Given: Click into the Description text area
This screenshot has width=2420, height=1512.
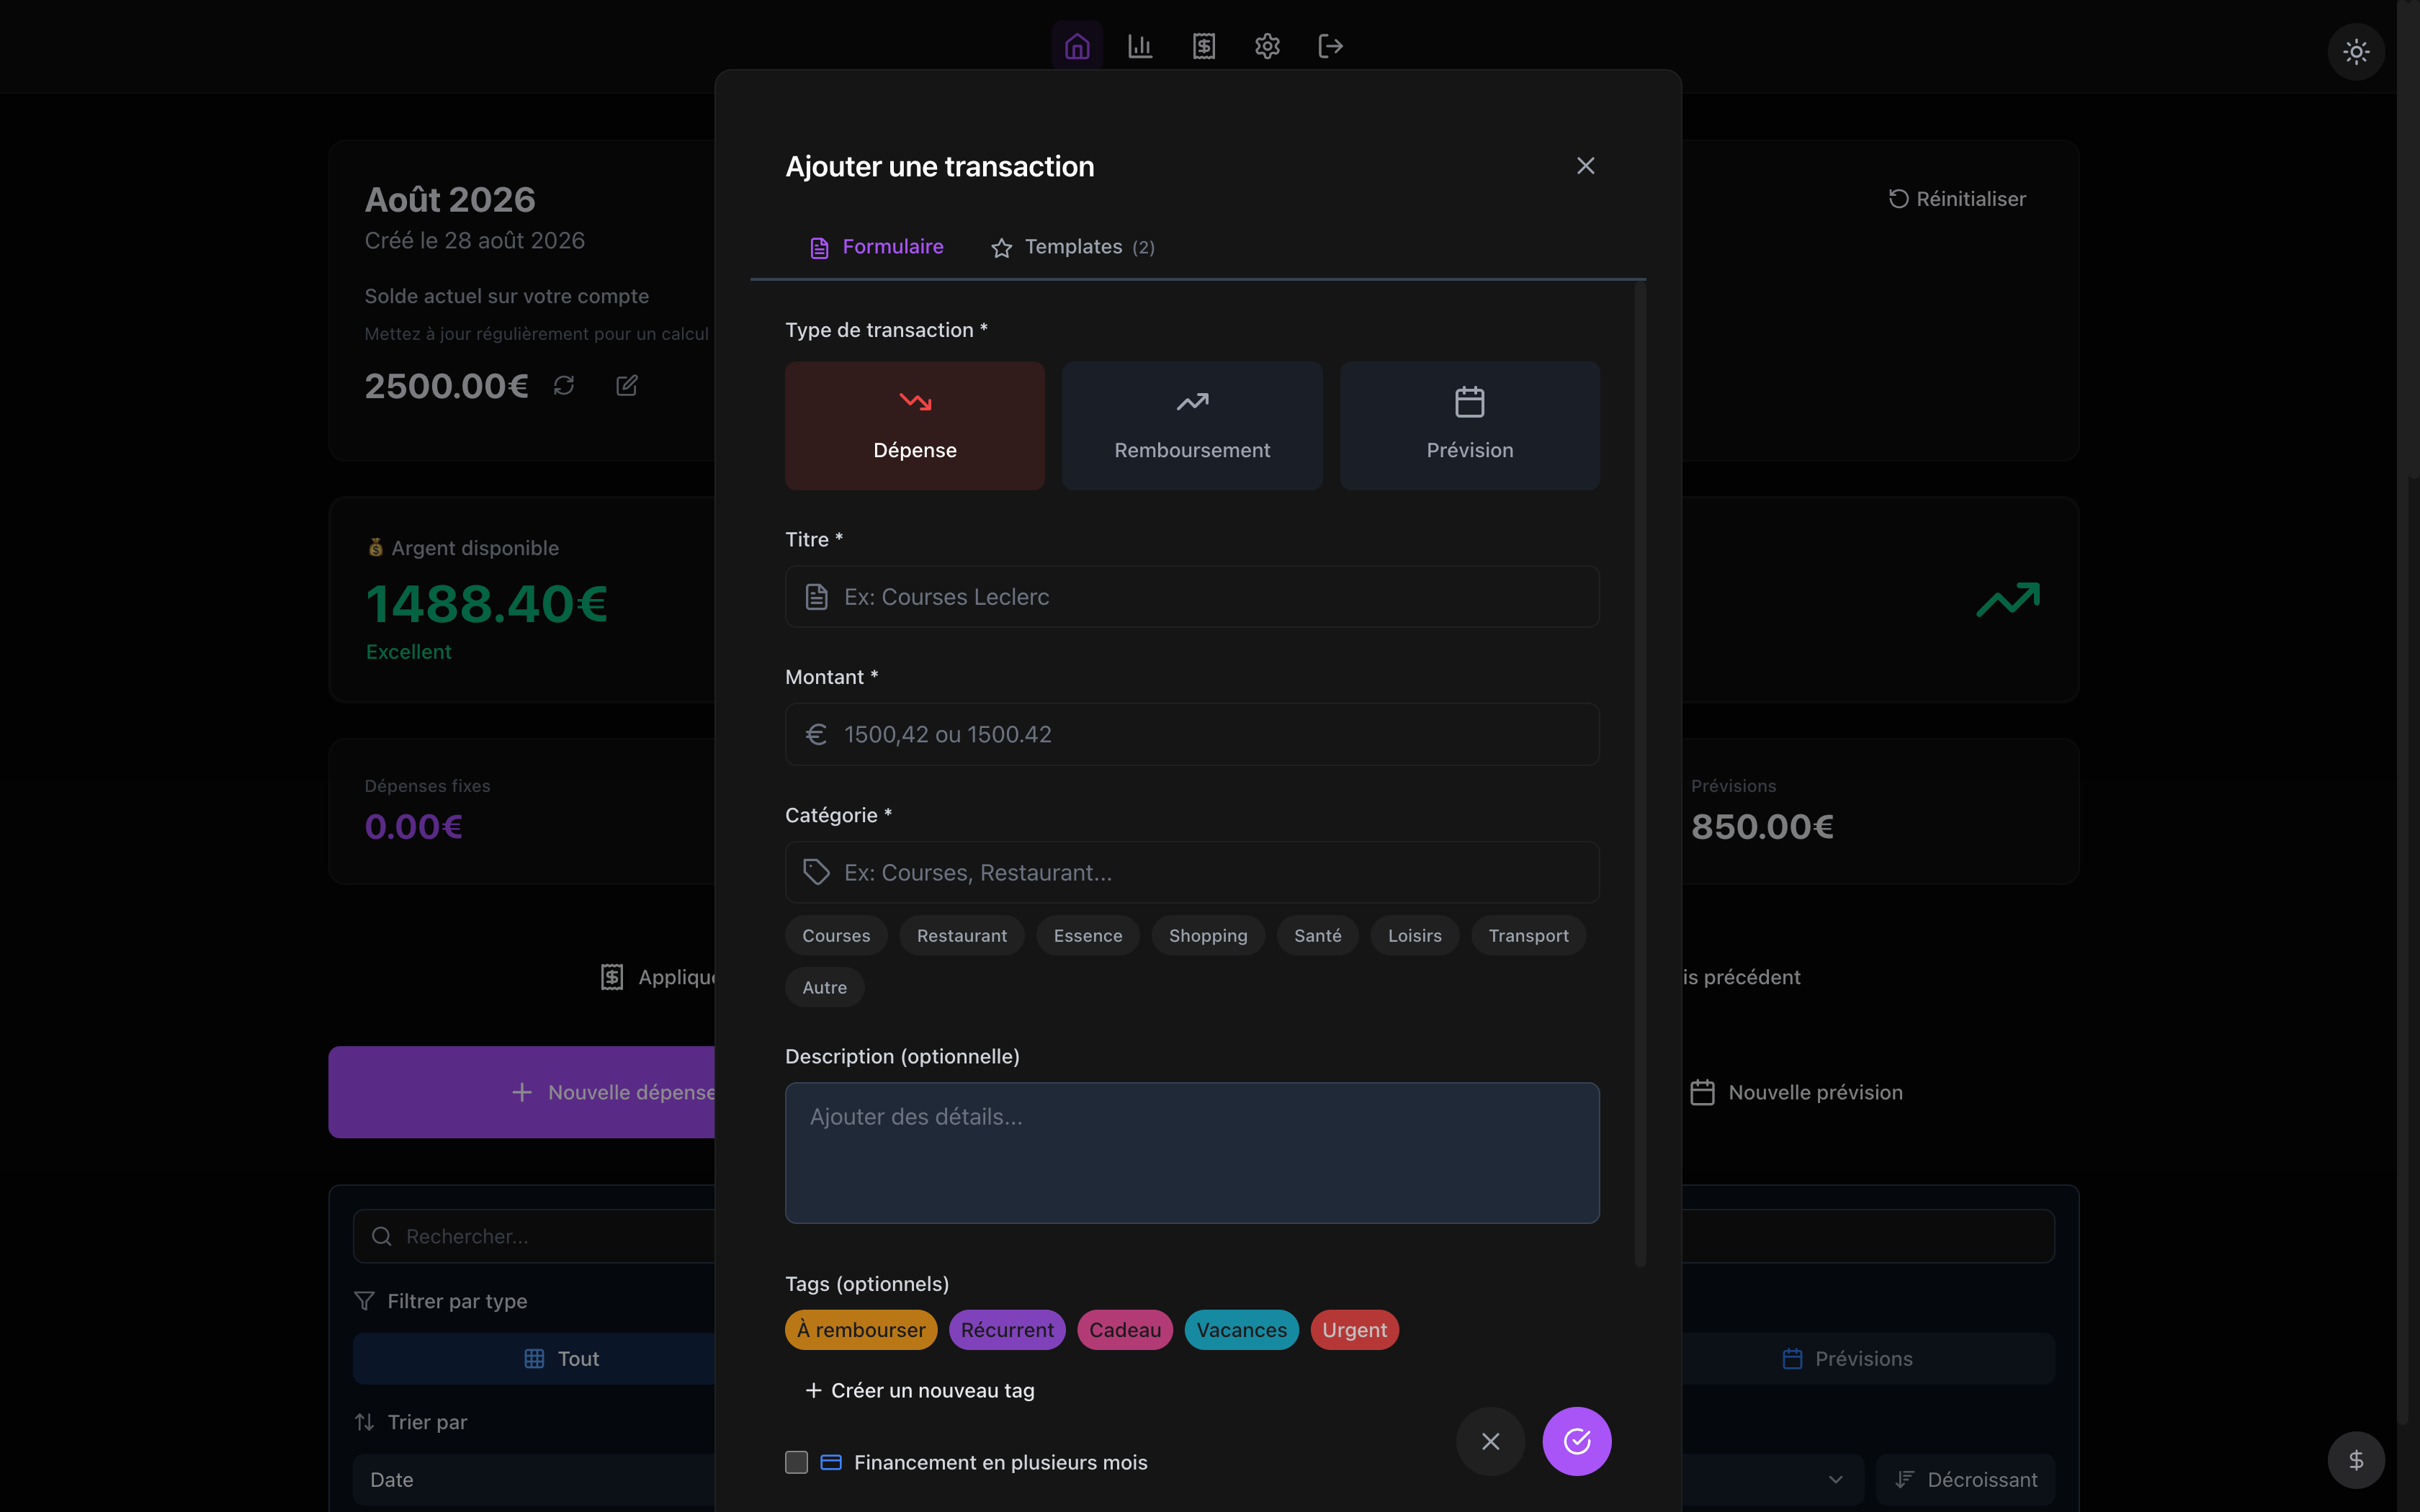Looking at the screenshot, I should click(x=1192, y=1153).
